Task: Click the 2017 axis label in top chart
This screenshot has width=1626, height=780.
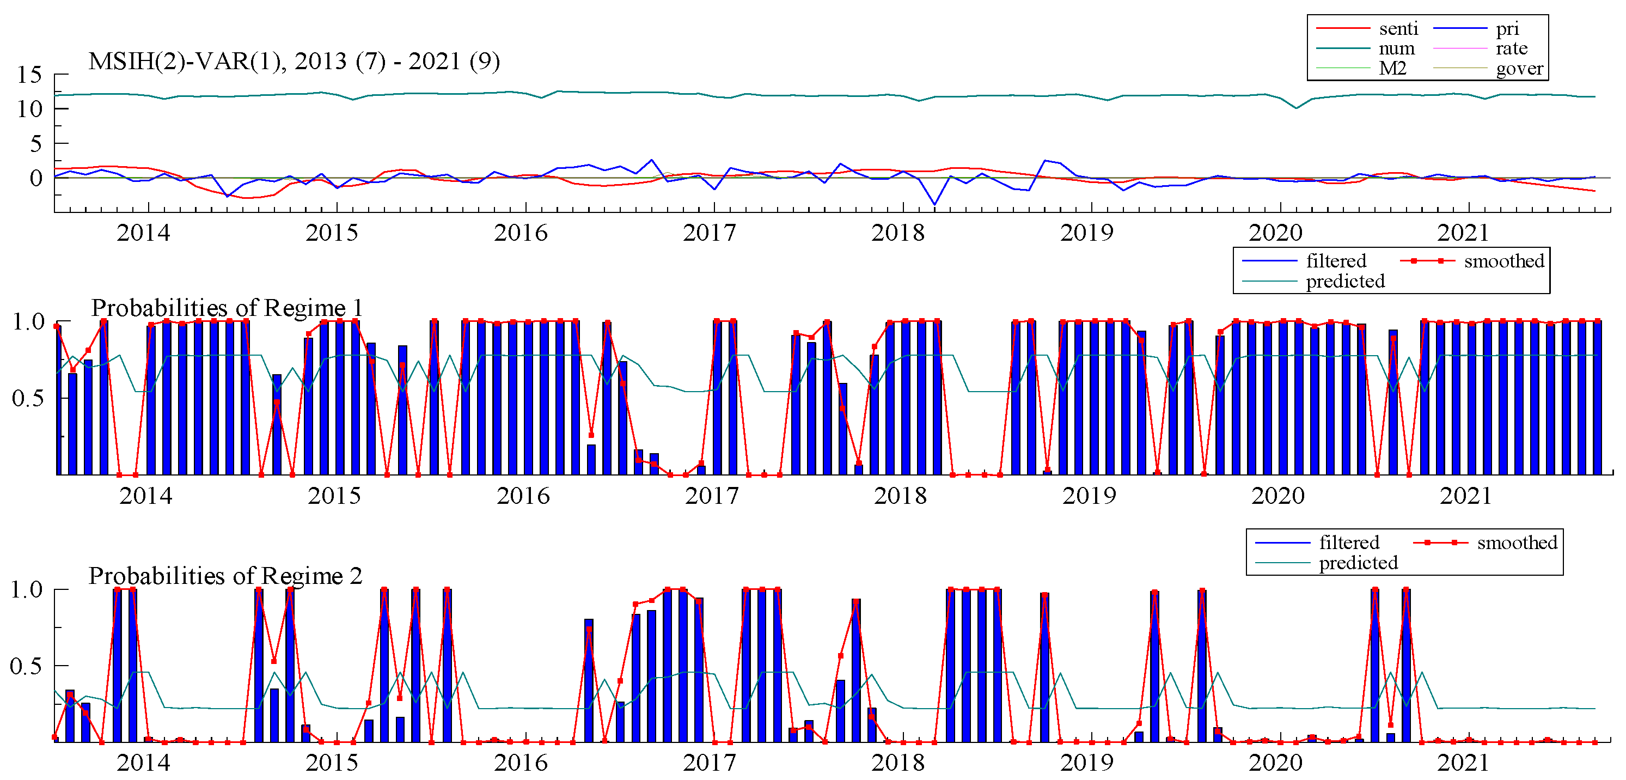Action: pos(709,233)
